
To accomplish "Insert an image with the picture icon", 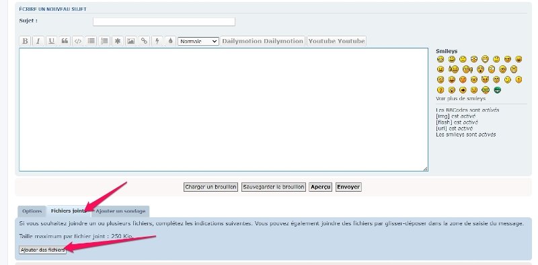I will click(130, 41).
